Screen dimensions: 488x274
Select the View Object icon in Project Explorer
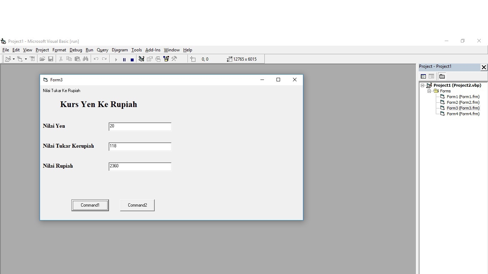[x=432, y=76]
